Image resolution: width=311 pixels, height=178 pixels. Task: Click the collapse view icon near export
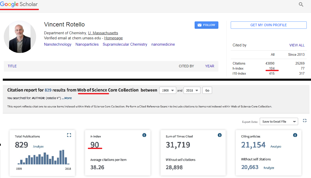pyautogui.click(x=305, y=121)
